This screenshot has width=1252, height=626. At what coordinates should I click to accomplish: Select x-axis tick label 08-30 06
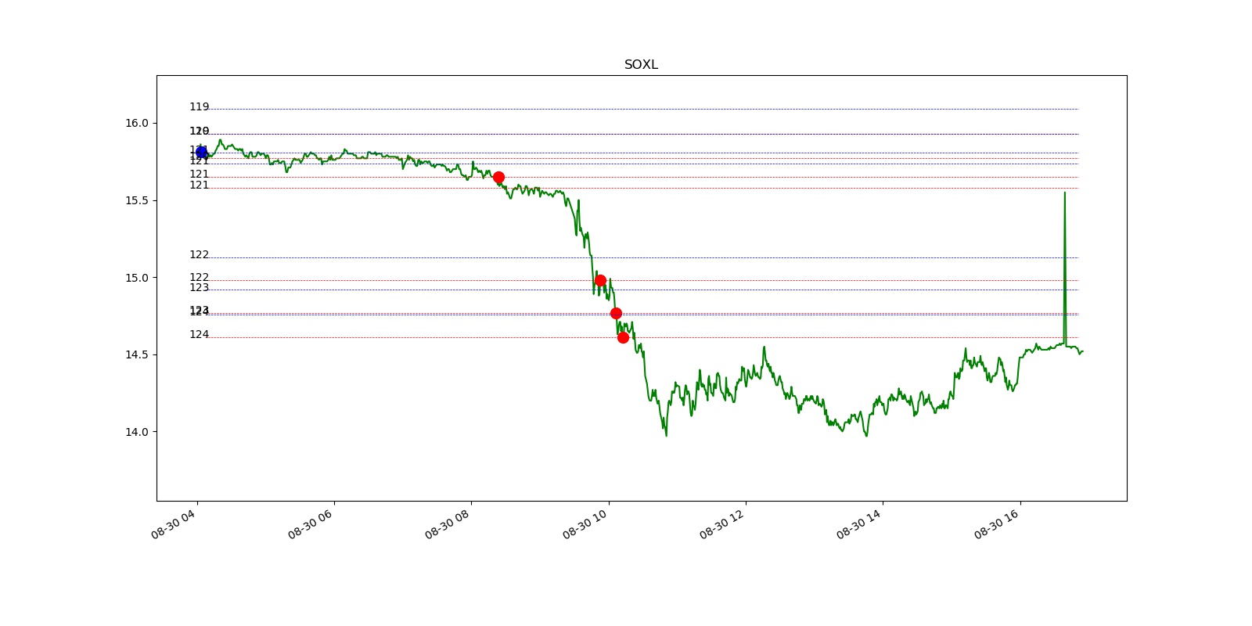(310, 524)
